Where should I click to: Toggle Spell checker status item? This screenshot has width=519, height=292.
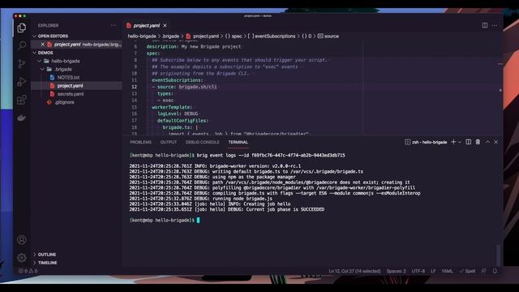tap(467, 271)
